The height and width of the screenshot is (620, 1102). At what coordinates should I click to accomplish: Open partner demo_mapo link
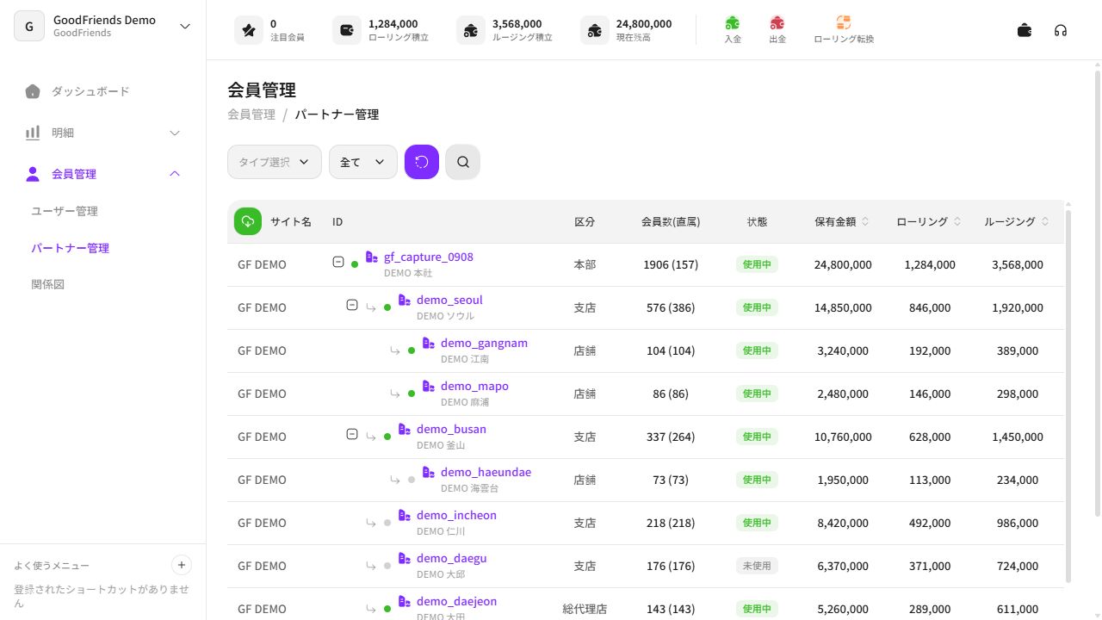pos(474,386)
